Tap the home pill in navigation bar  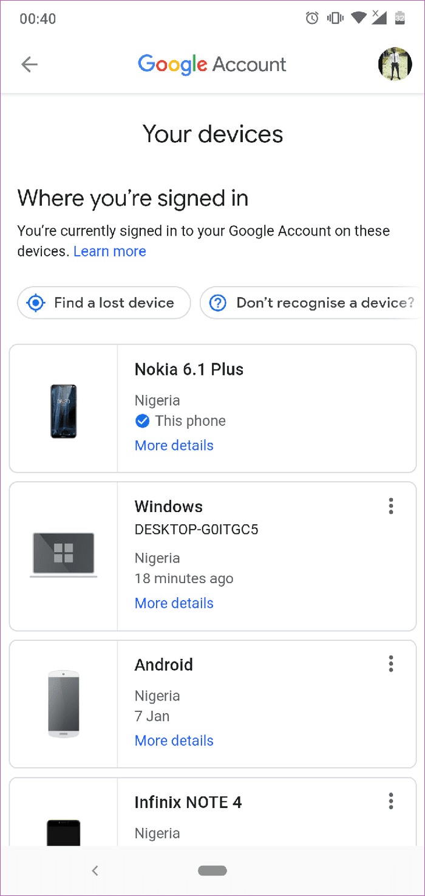[212, 870]
